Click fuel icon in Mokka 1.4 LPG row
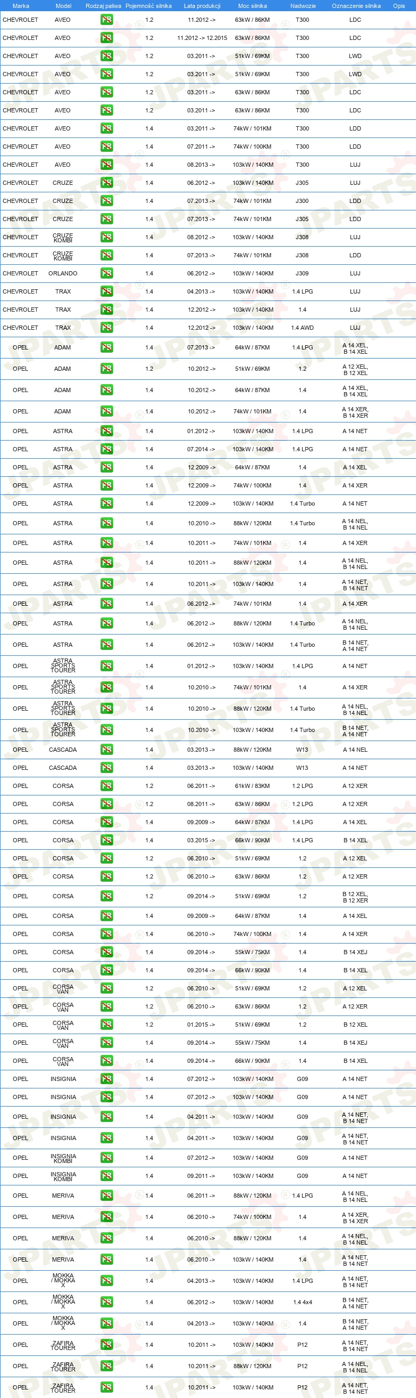 (107, 1281)
